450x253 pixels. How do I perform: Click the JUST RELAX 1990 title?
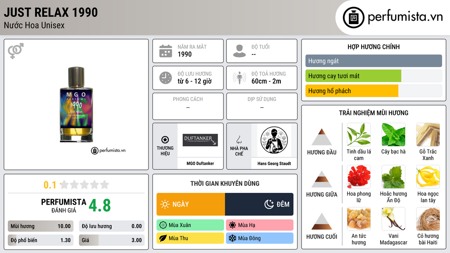click(51, 12)
